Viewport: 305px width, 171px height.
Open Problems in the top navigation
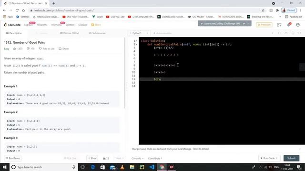click(42, 25)
